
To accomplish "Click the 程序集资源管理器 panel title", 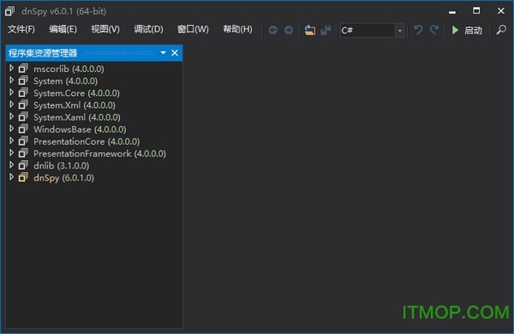I will 43,53.
